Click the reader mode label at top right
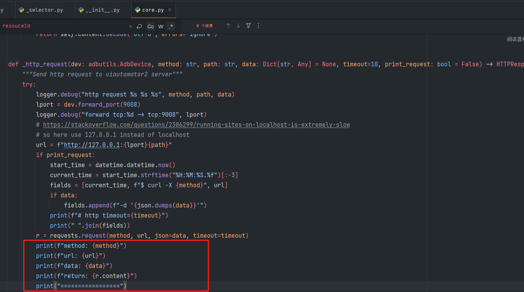Image resolution: width=524 pixels, height=292 pixels. pos(515,39)
